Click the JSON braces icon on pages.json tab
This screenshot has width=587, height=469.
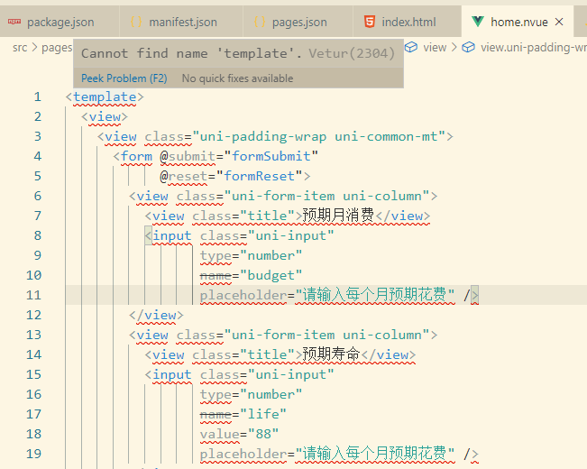tap(260, 22)
